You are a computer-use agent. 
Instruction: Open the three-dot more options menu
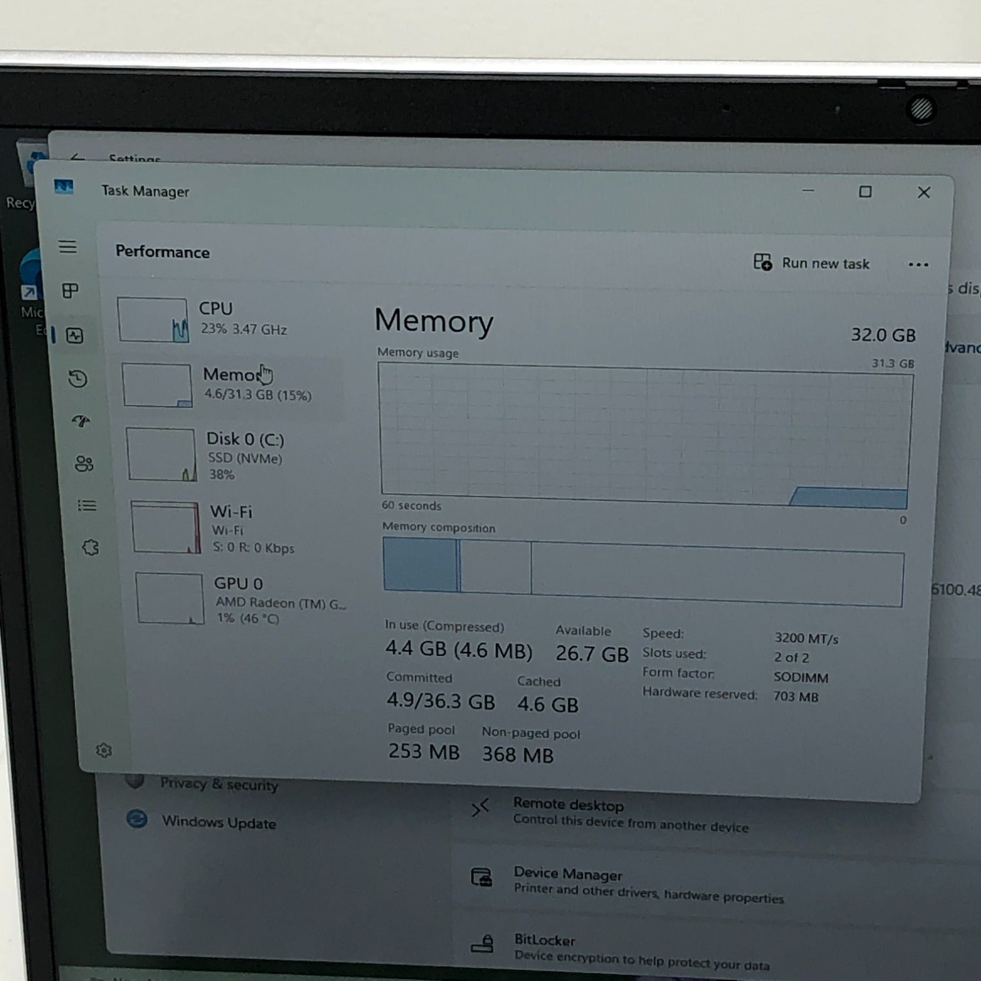[x=918, y=265]
